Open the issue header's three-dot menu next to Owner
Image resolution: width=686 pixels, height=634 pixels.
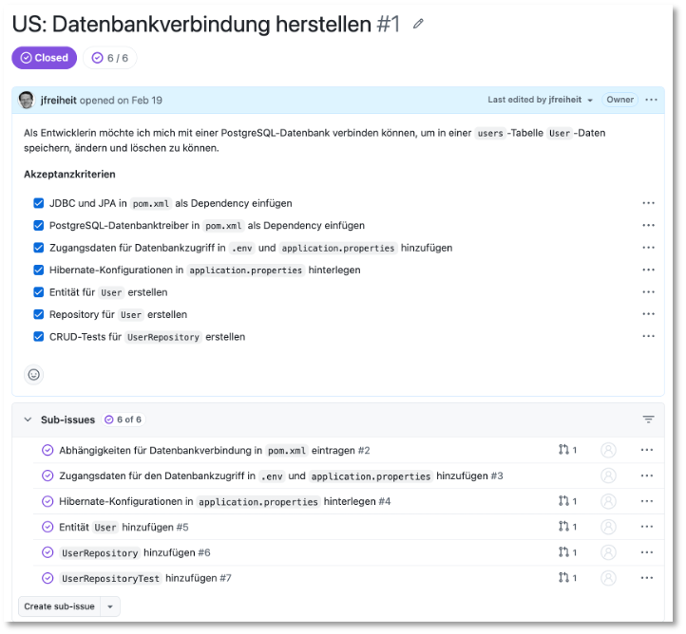click(651, 100)
